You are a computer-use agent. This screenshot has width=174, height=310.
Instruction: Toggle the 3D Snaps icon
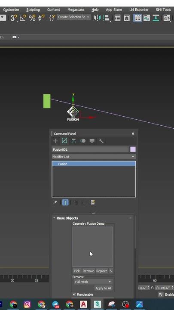coord(13,18)
